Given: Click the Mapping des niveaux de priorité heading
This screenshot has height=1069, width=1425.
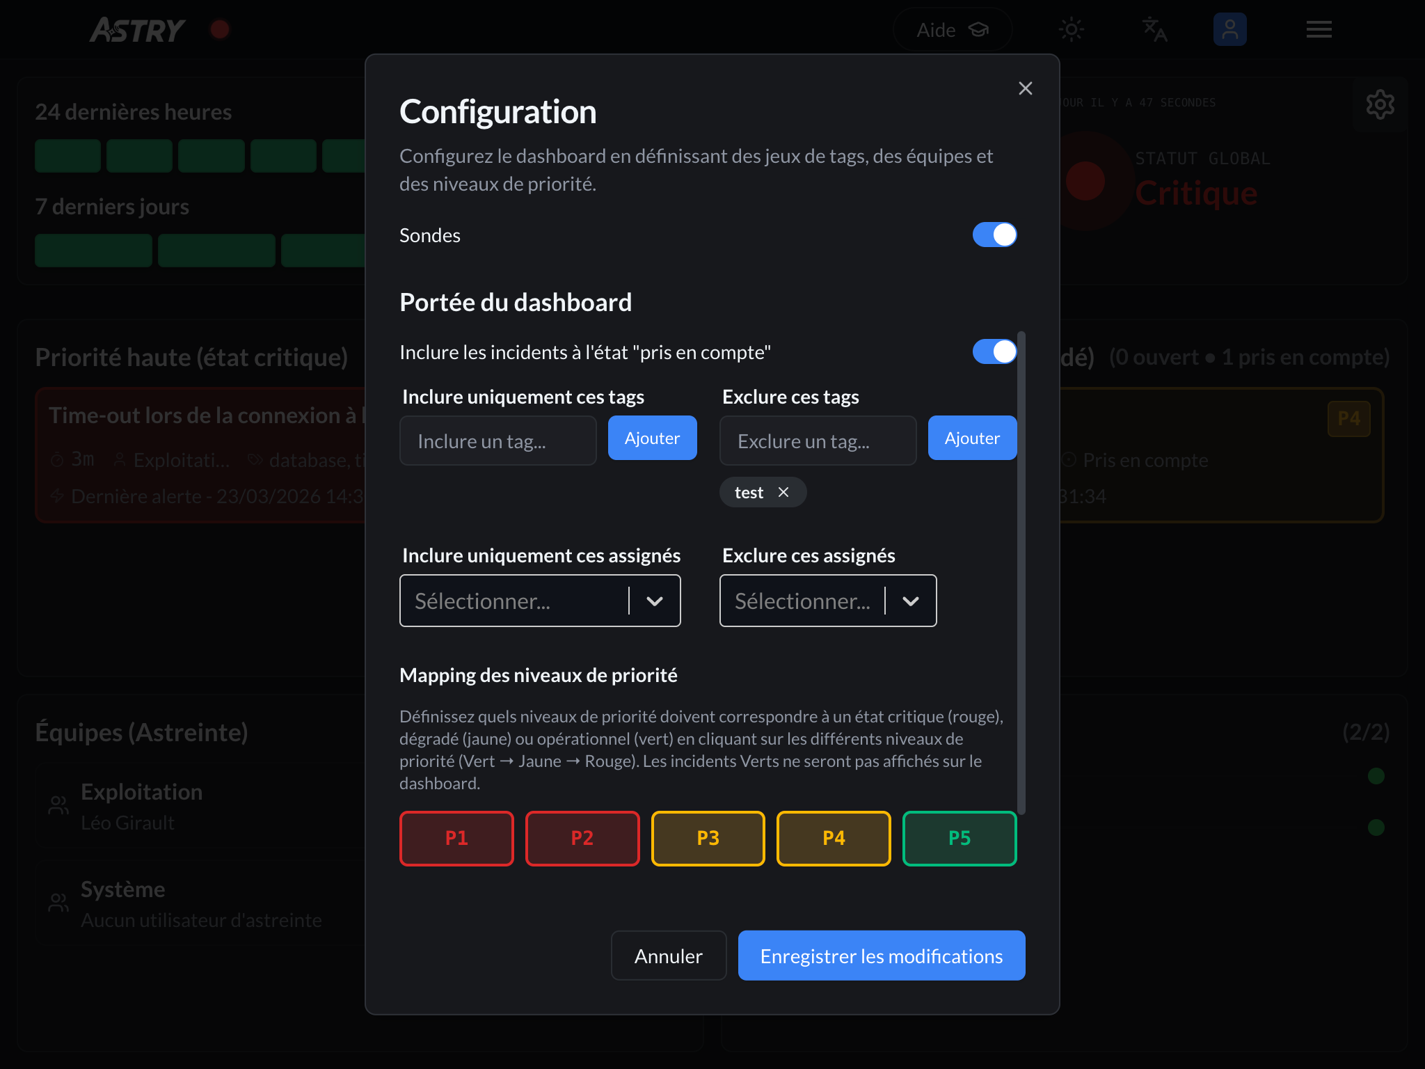Looking at the screenshot, I should pyautogui.click(x=538, y=675).
